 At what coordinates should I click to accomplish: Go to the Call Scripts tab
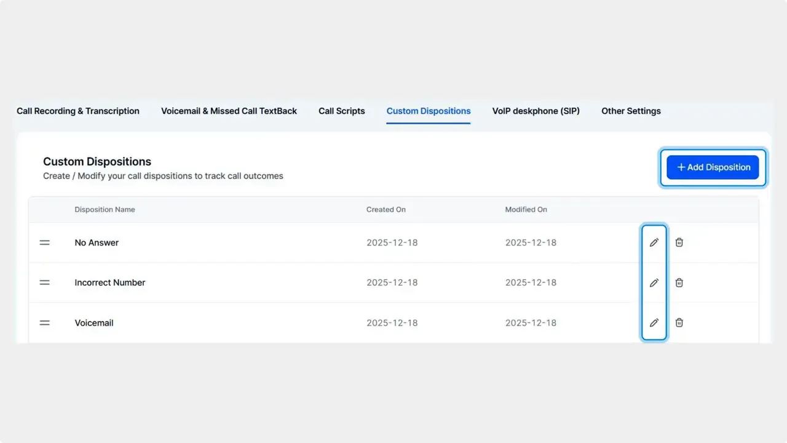pyautogui.click(x=341, y=111)
